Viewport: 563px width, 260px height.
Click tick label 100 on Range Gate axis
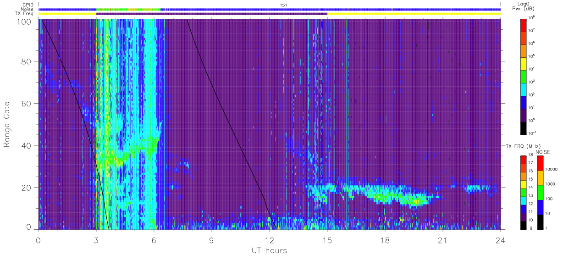click(x=25, y=21)
